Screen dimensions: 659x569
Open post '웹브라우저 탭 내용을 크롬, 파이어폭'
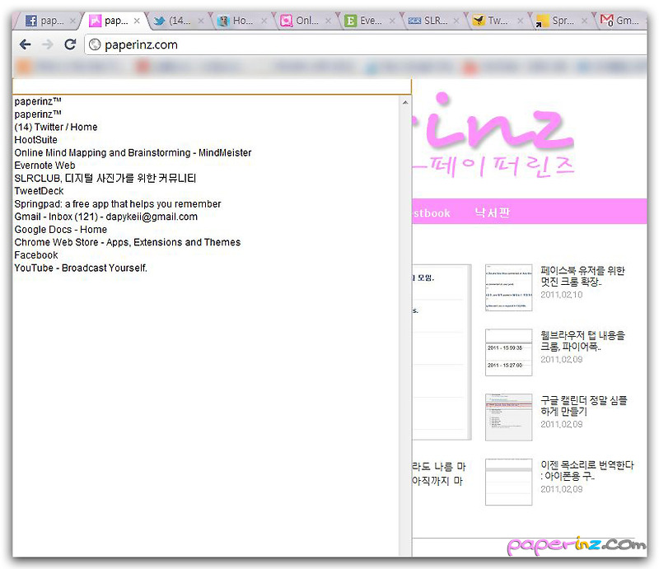582,341
